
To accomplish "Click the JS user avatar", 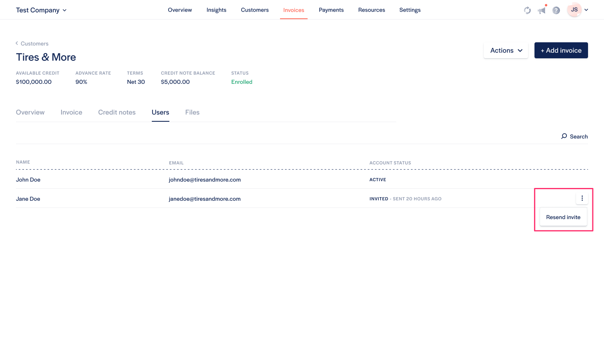I will [574, 10].
